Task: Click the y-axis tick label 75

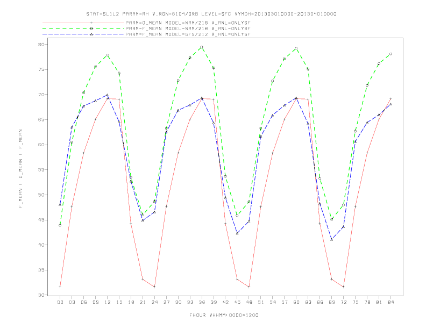Action: [41, 69]
